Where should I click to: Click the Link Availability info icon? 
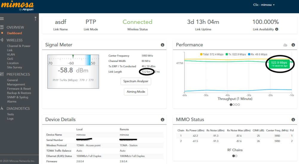277,29
